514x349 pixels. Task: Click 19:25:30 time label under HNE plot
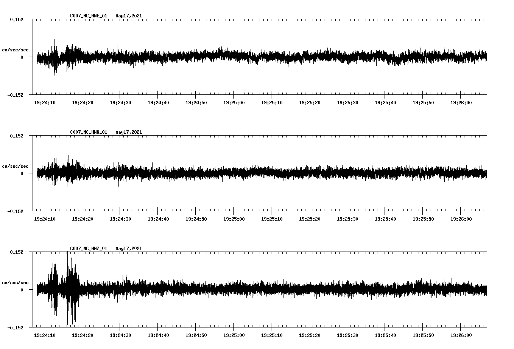tap(347, 102)
